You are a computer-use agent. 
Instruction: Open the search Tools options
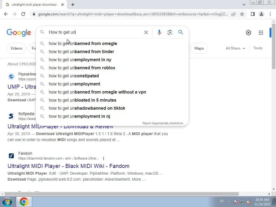click(x=258, y=48)
